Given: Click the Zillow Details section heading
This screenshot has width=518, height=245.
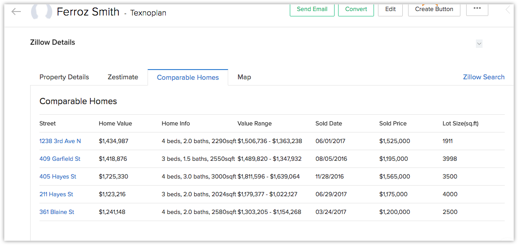Looking at the screenshot, I should pyautogui.click(x=53, y=42).
